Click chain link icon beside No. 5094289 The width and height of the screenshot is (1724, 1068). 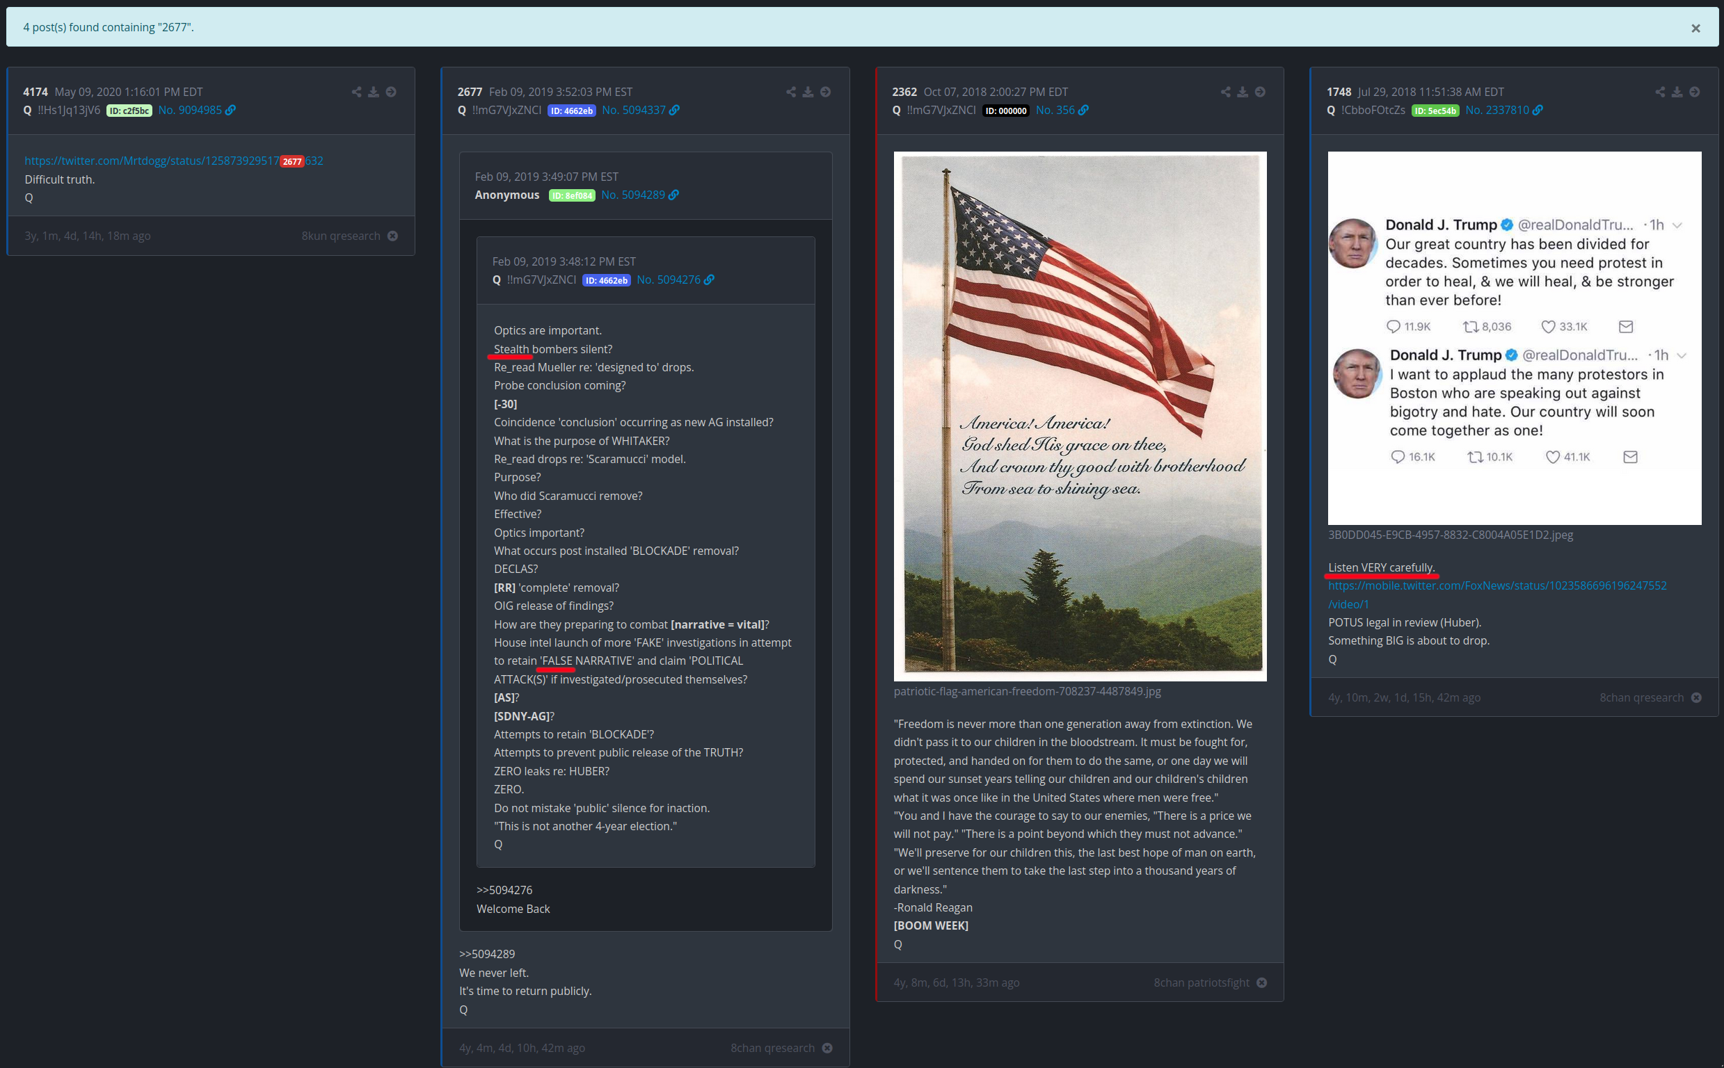673,195
